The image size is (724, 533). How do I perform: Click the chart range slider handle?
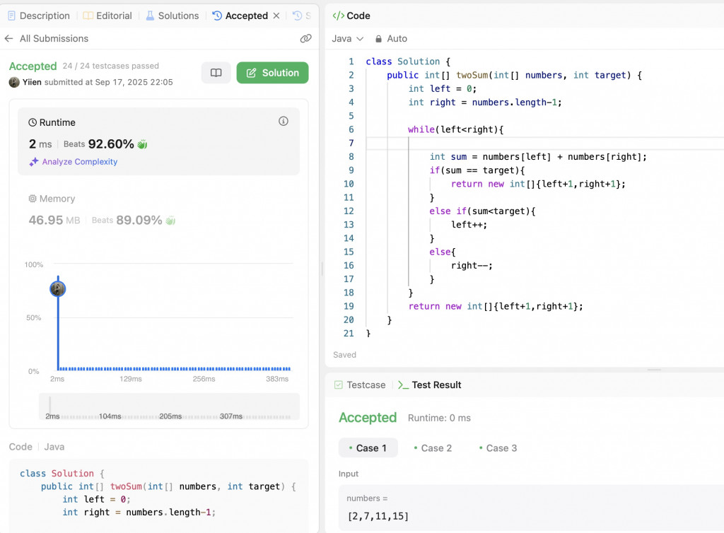[x=50, y=405]
